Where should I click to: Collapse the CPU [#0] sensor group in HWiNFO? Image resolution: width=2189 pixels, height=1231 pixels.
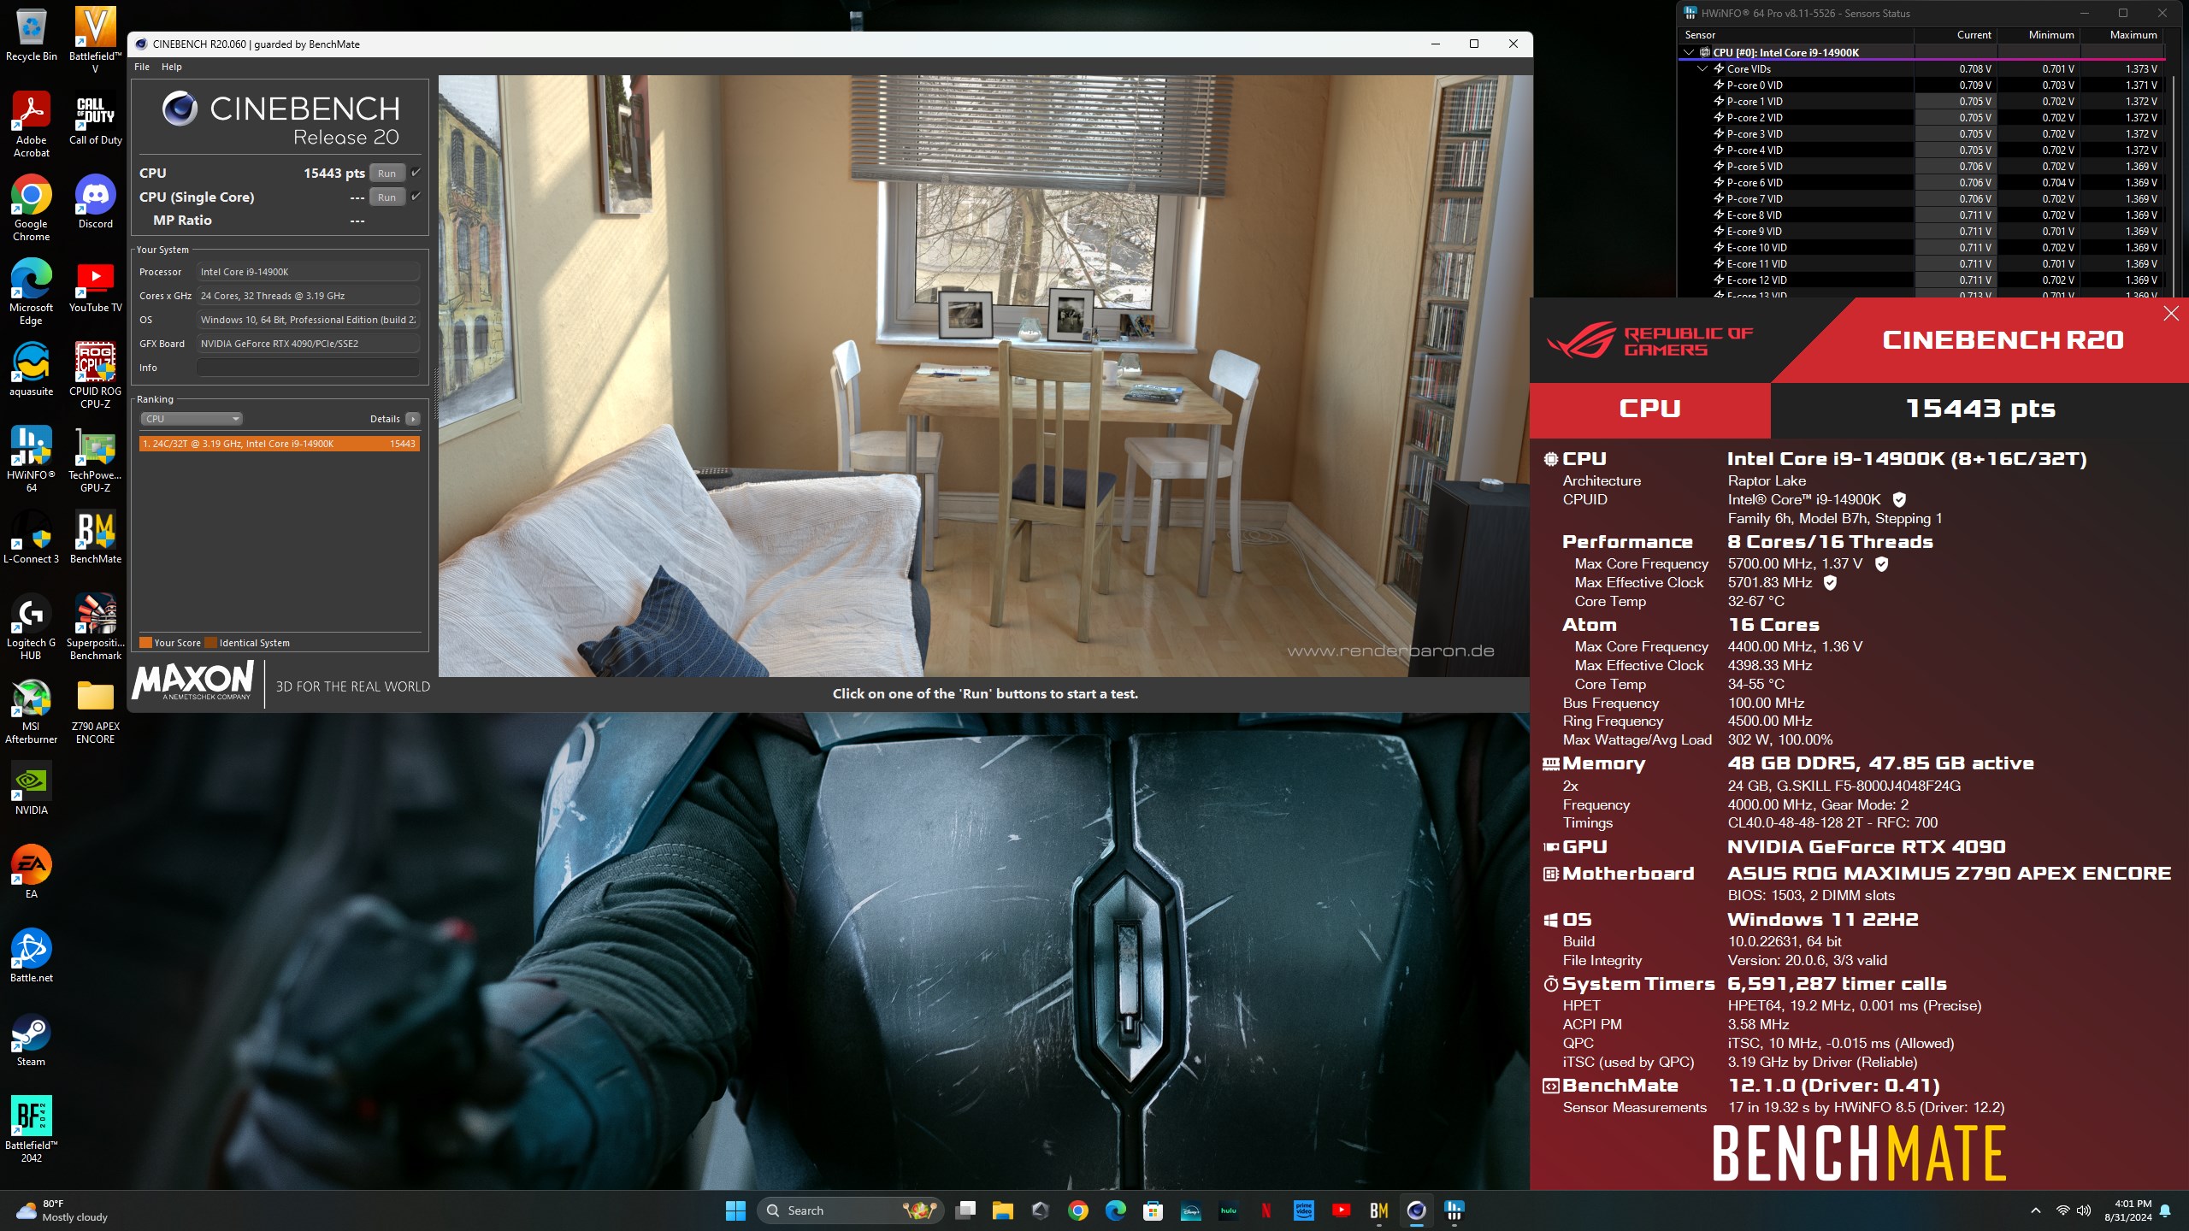point(1689,52)
